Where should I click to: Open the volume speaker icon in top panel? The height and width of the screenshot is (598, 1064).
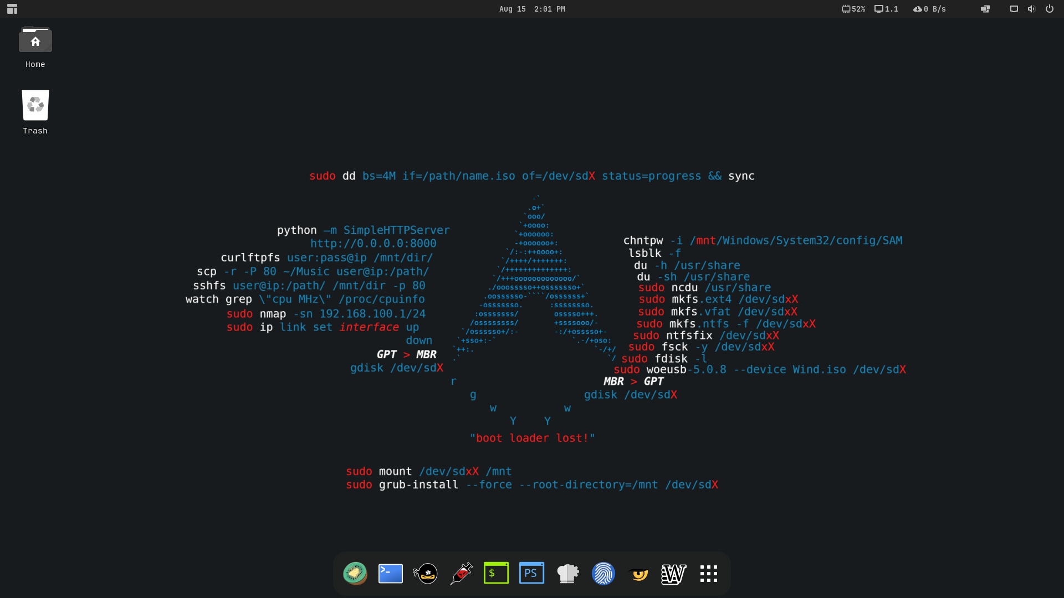click(1031, 9)
